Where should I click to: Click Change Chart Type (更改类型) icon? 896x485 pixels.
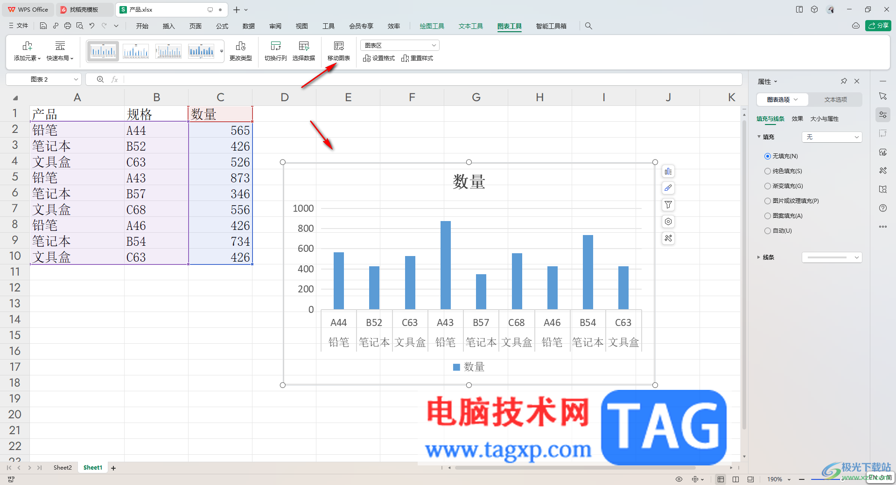240,46
